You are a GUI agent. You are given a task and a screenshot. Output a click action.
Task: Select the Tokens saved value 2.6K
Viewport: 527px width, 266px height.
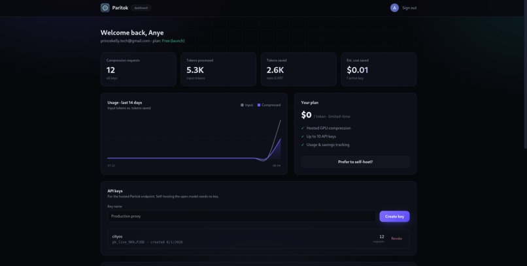pyautogui.click(x=275, y=70)
